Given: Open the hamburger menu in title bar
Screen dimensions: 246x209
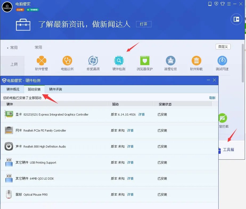Looking at the screenshot, I should tap(229, 4).
